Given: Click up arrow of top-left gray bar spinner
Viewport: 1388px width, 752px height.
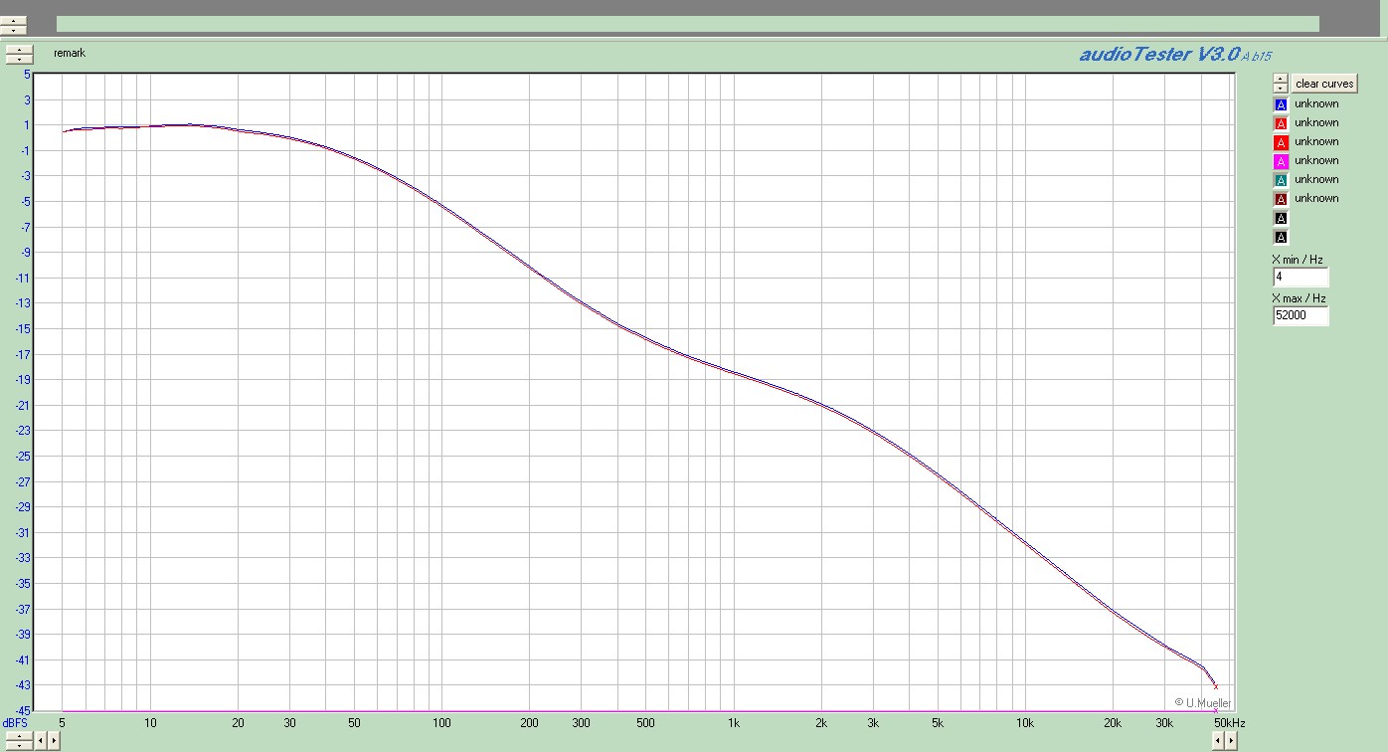Looking at the screenshot, I should [13, 21].
